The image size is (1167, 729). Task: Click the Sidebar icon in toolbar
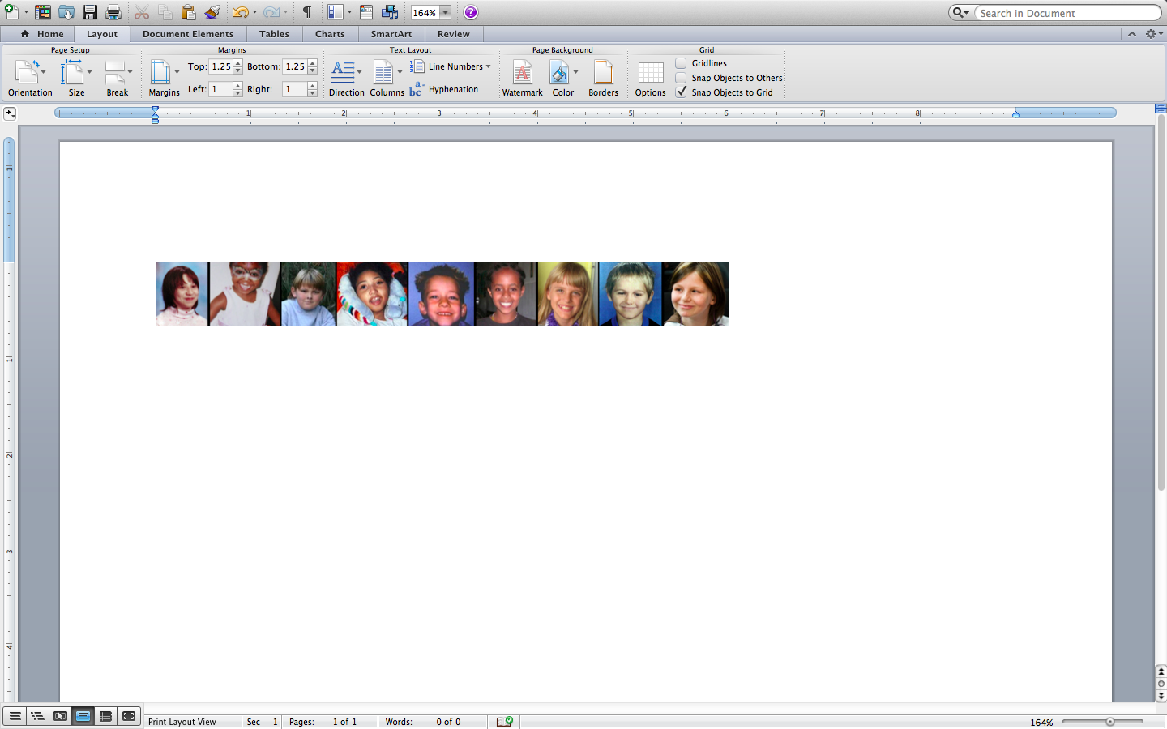pyautogui.click(x=336, y=12)
